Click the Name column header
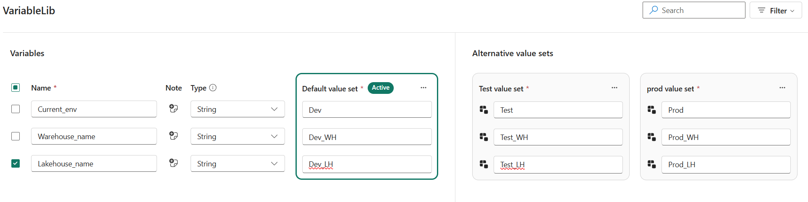The width and height of the screenshot is (808, 202). pyautogui.click(x=41, y=88)
